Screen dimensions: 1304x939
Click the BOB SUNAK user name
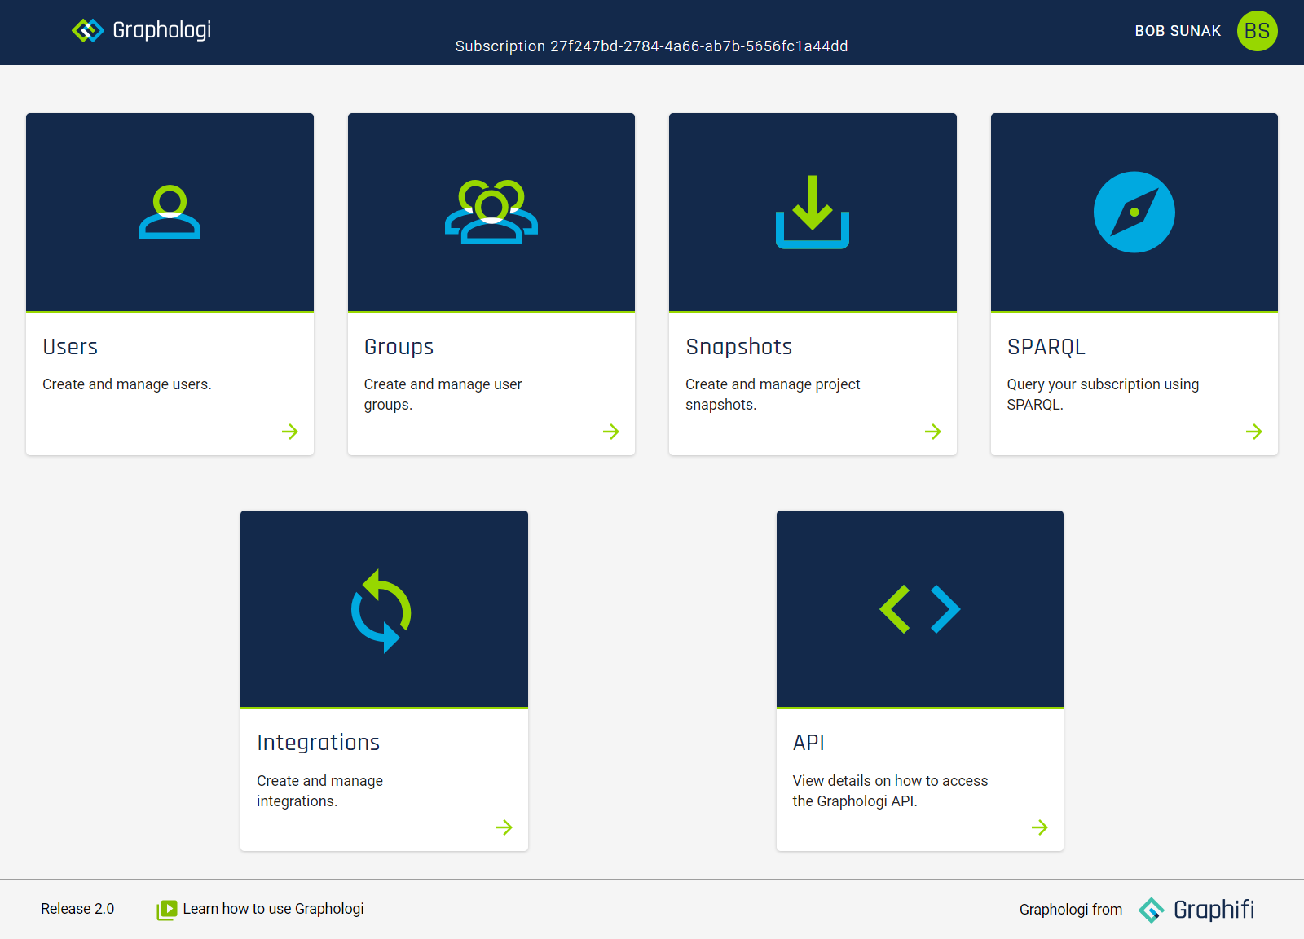[1178, 31]
